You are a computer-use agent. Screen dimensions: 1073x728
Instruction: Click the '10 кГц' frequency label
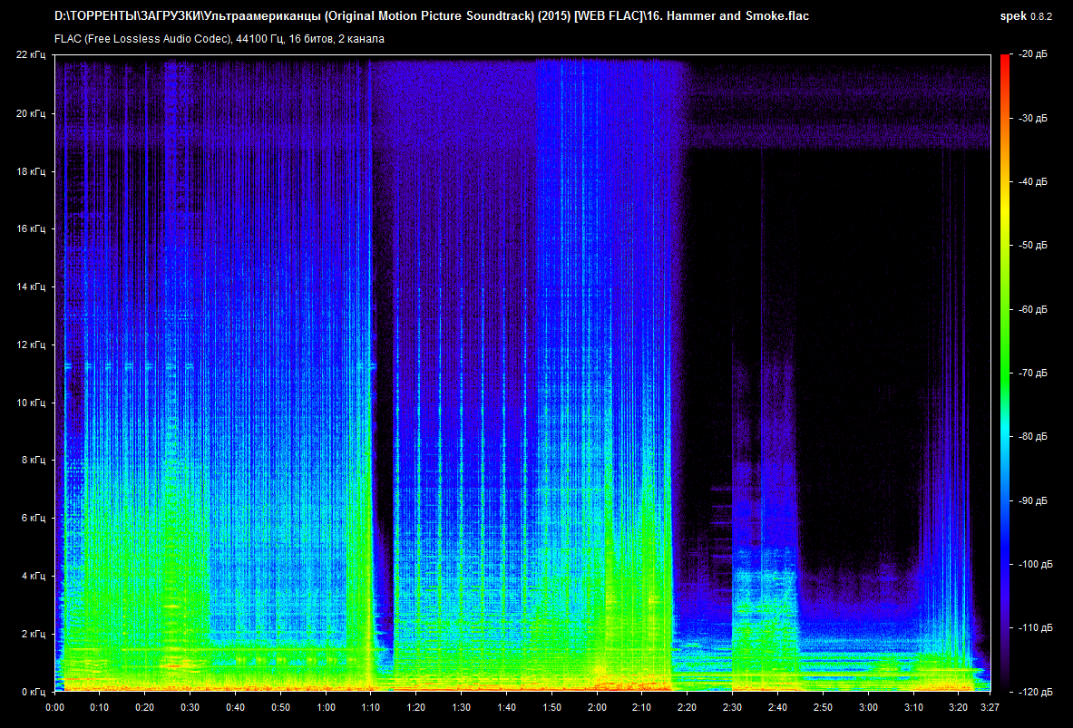30,403
